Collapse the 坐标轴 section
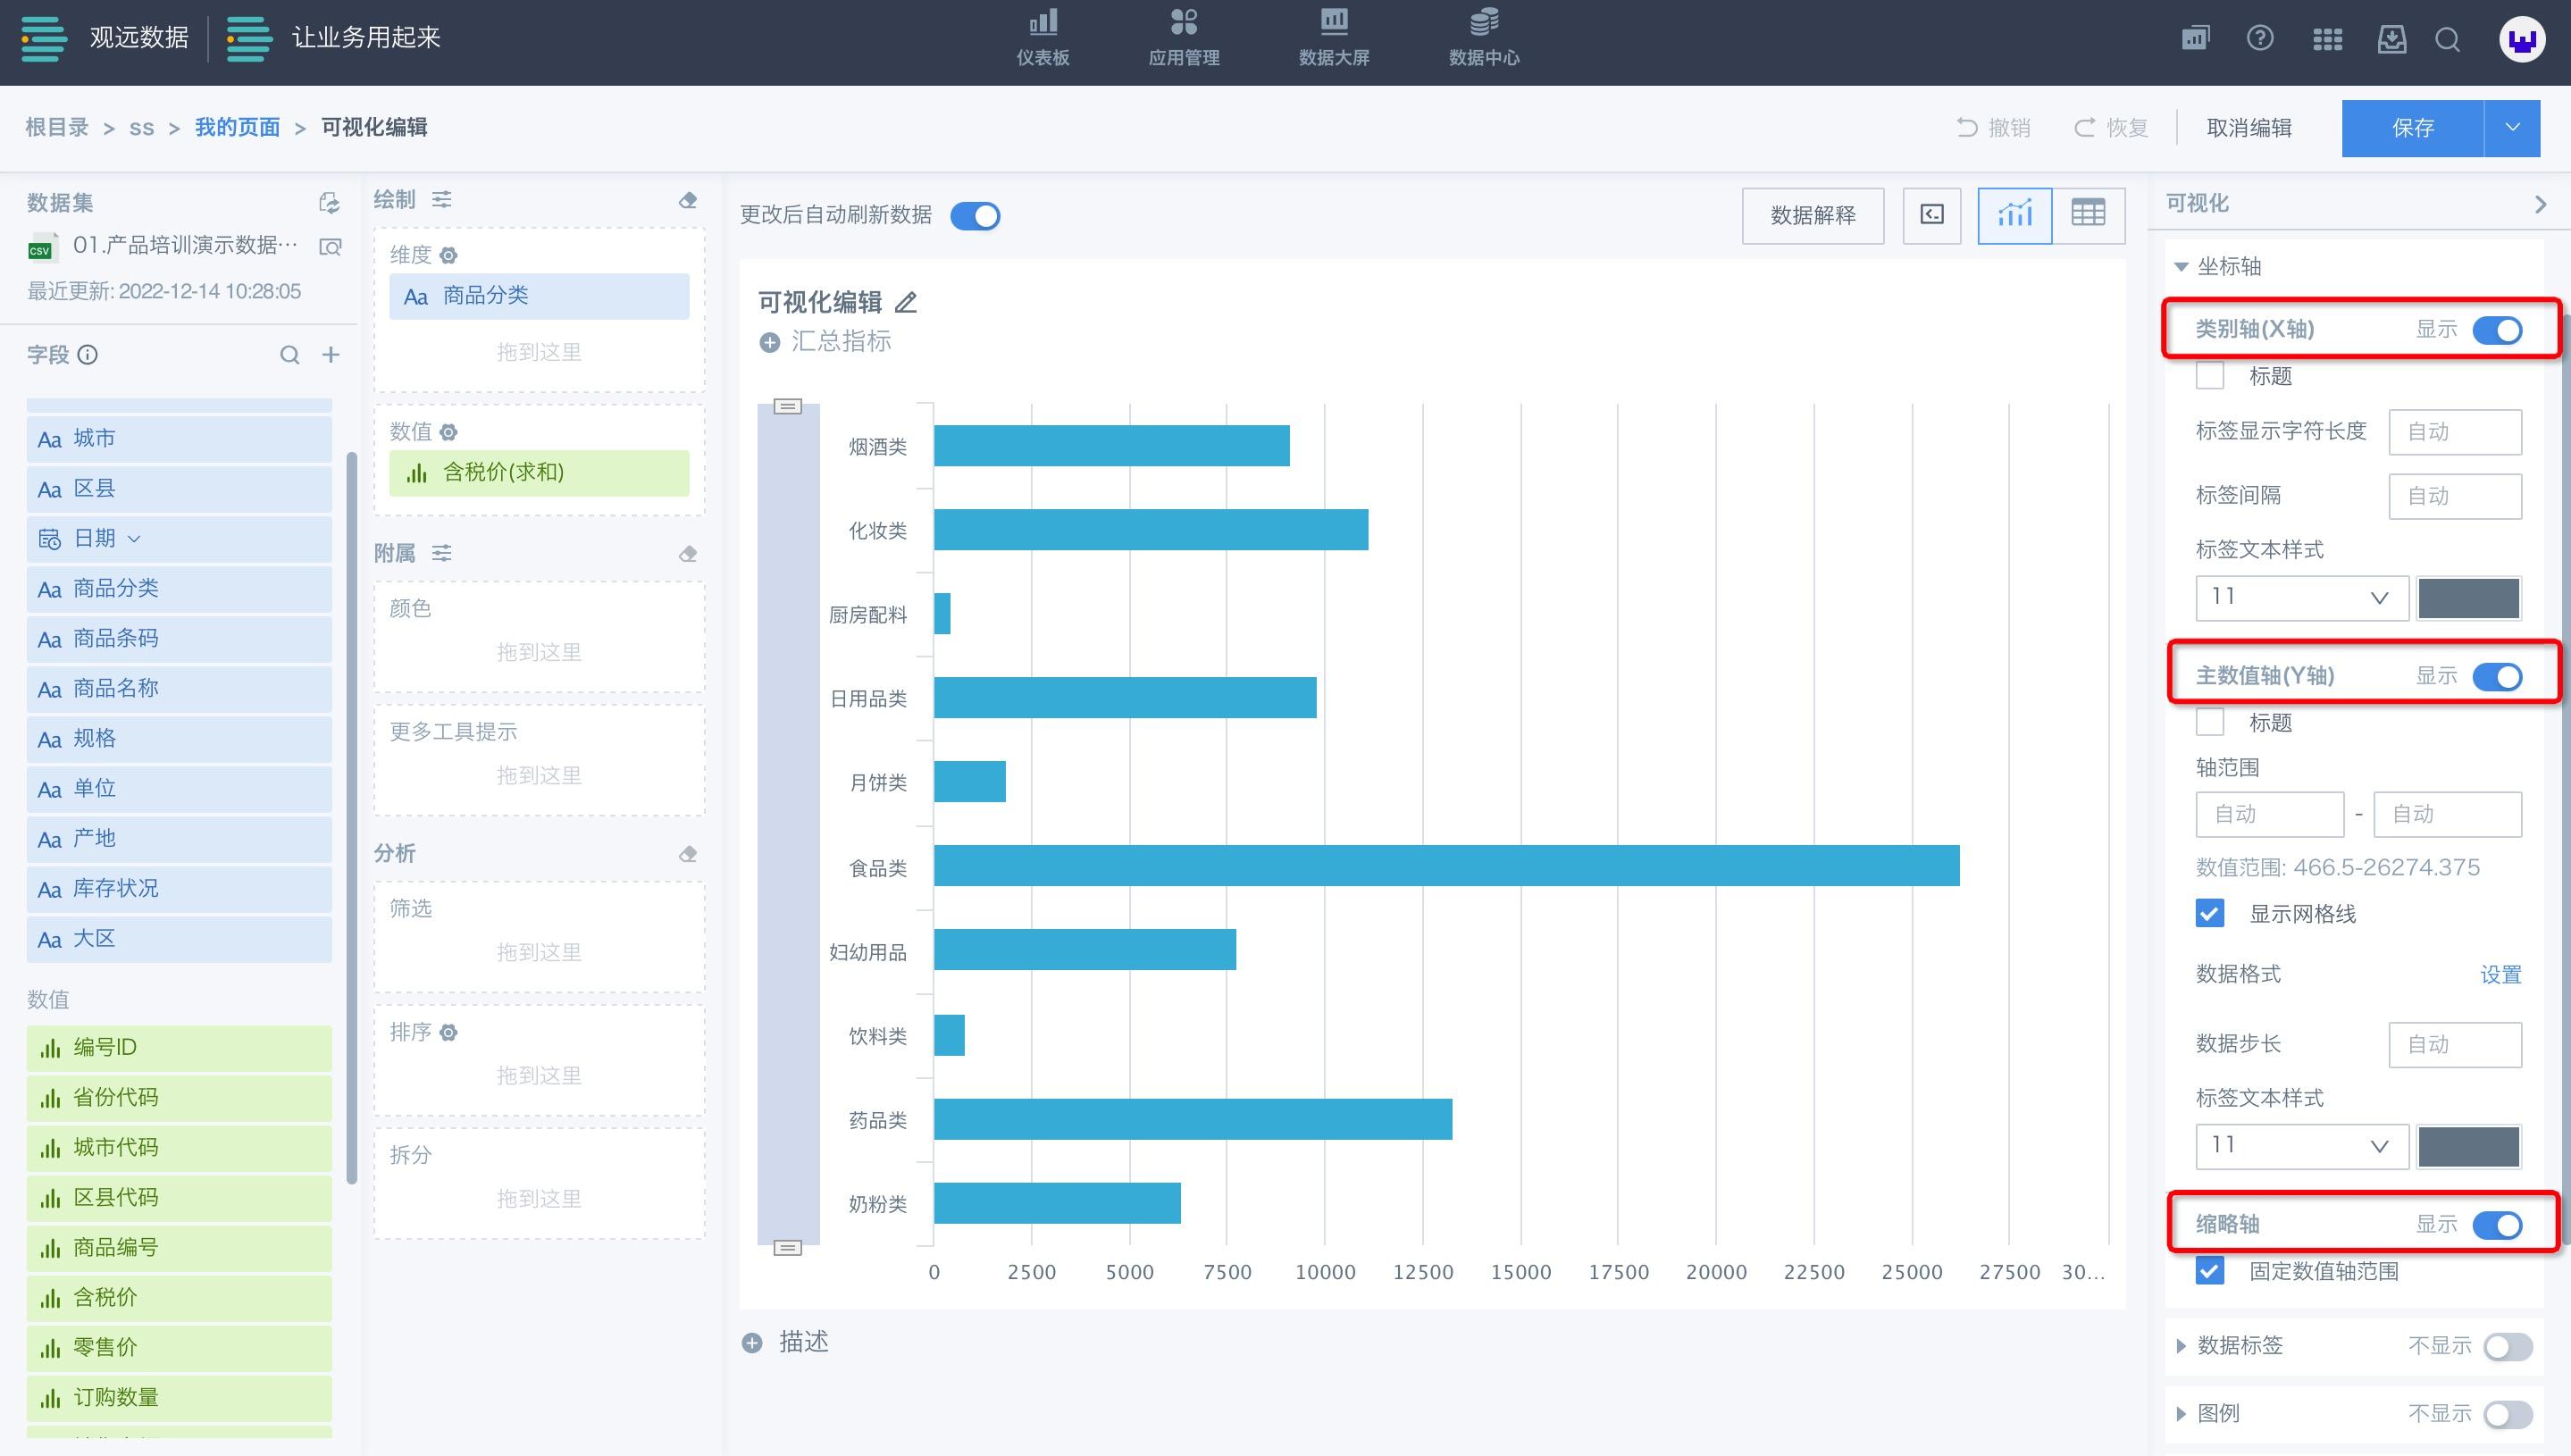This screenshot has height=1456, width=2571. (2181, 267)
